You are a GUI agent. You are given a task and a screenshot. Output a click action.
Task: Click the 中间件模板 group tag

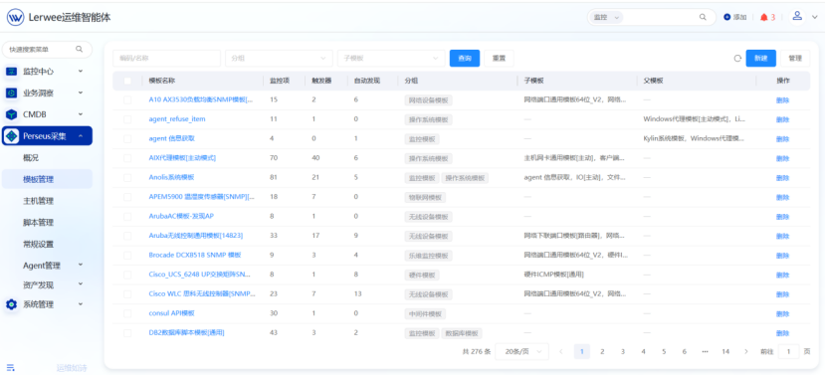[x=425, y=313]
